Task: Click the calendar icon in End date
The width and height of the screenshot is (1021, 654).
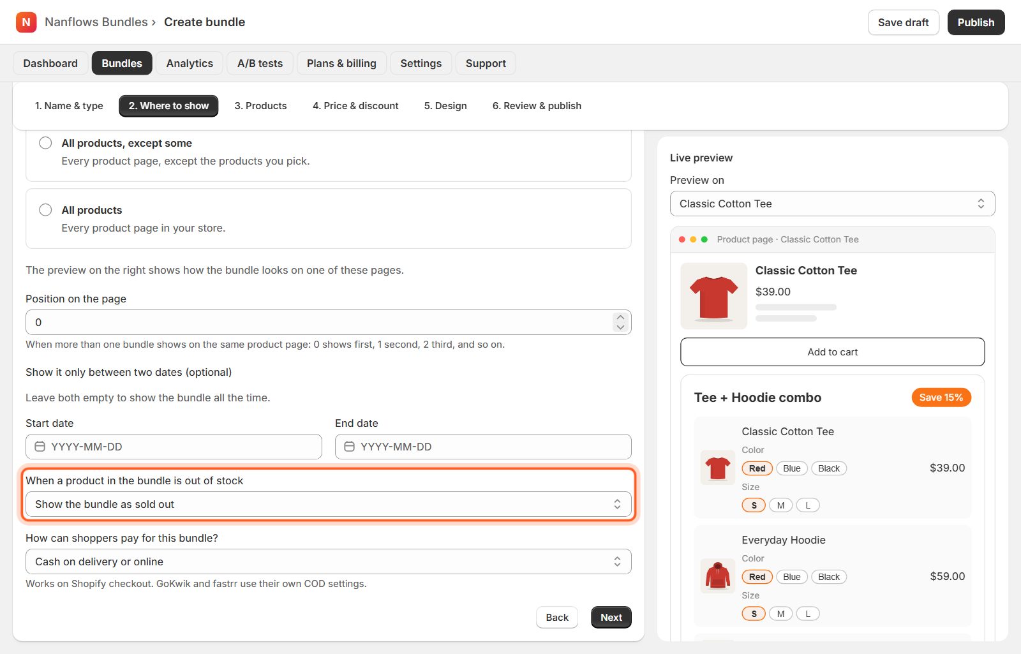Action: (x=349, y=447)
